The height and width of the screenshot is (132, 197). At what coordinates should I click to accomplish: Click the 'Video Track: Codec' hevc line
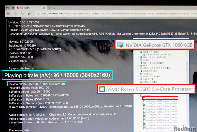tap(49, 119)
